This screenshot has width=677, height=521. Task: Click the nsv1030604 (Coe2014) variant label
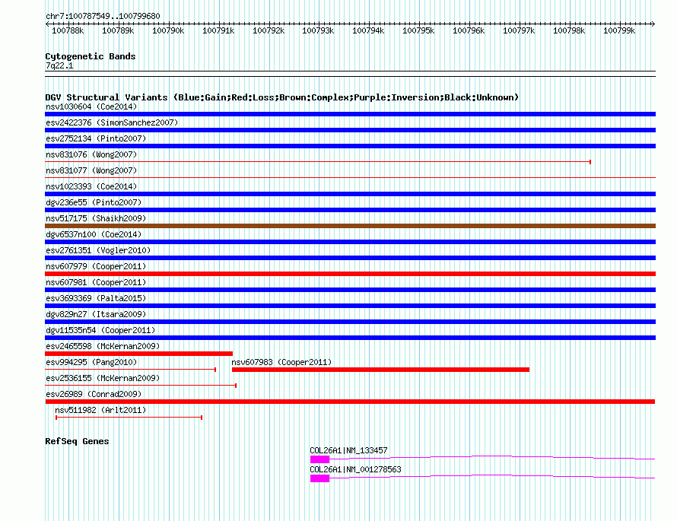[91, 106]
